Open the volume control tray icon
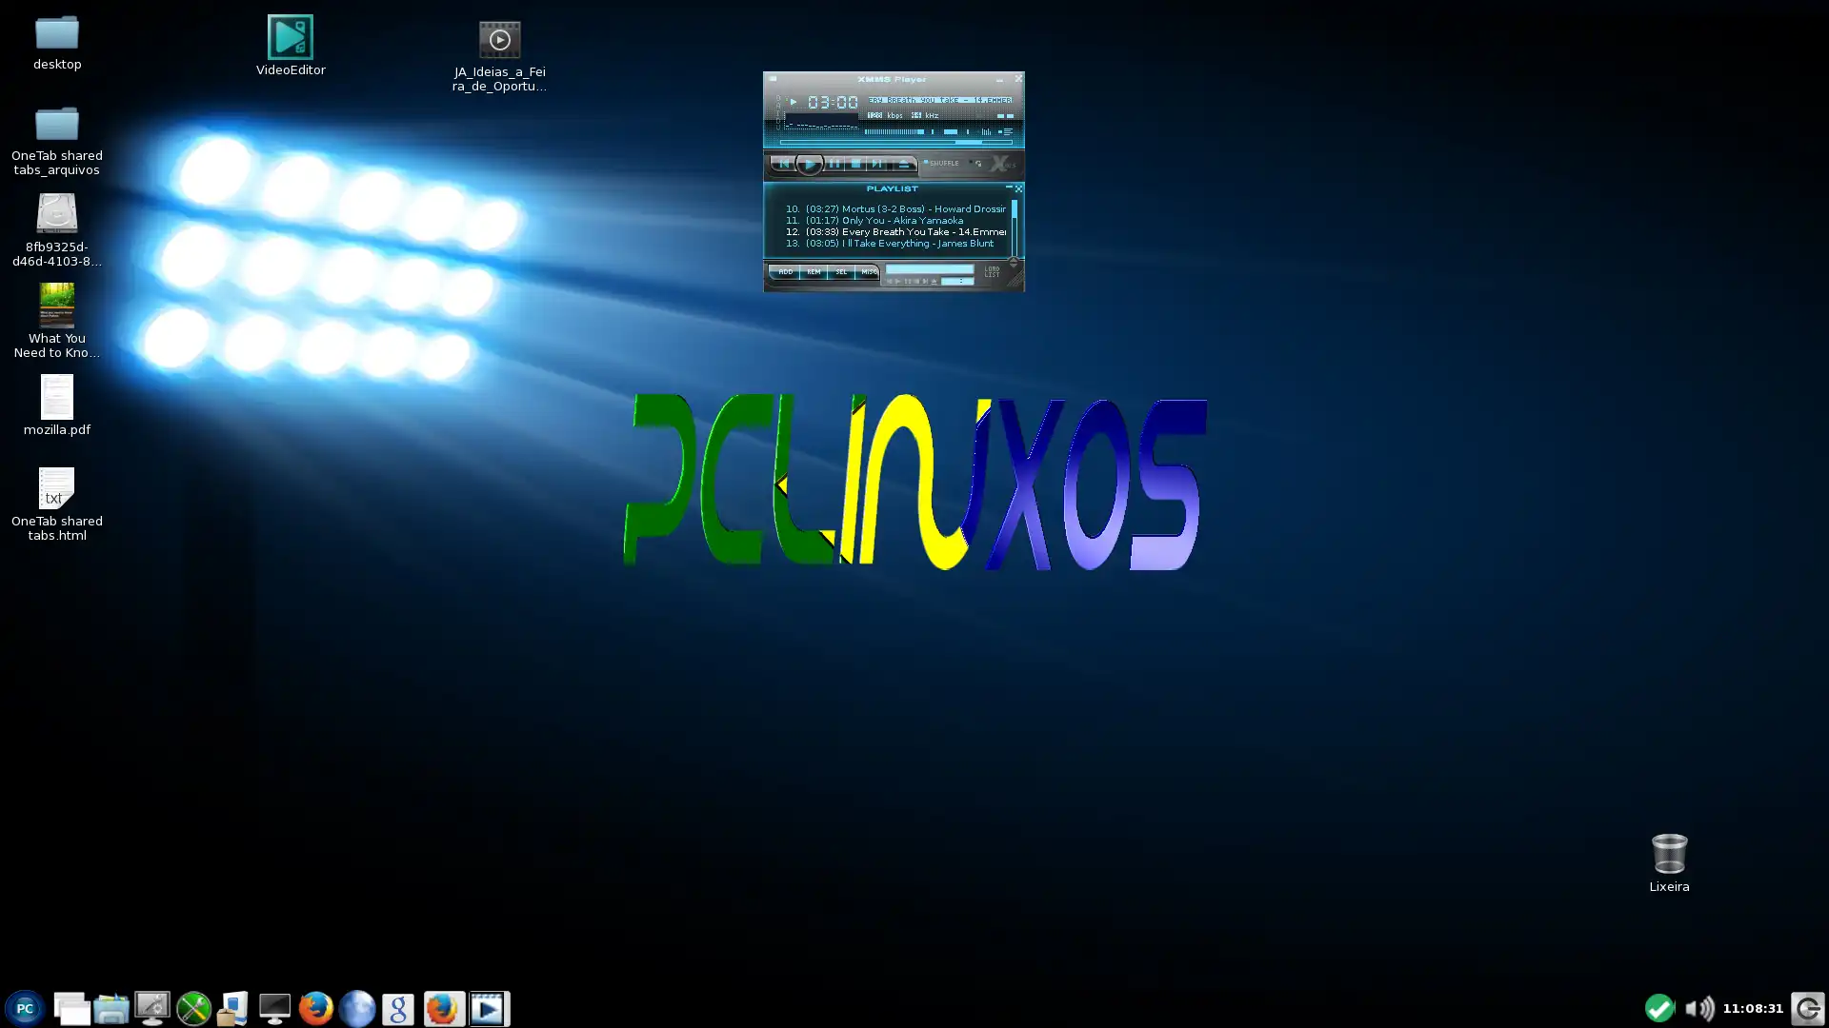Viewport: 1829px width, 1028px height. (x=1698, y=1008)
